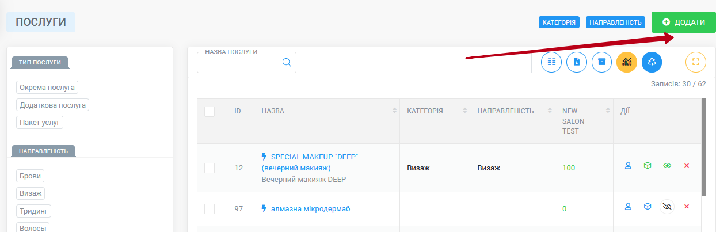Click the yellow chart statistics icon
This screenshot has width=716, height=232.
click(x=627, y=62)
